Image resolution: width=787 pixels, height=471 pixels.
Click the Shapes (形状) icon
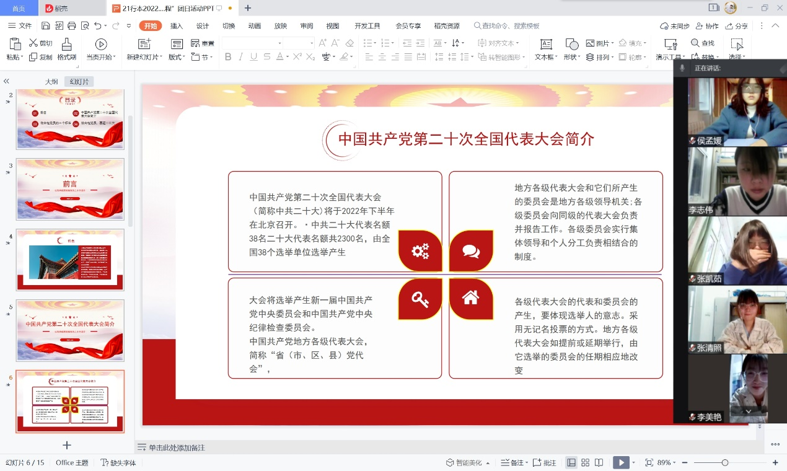572,44
